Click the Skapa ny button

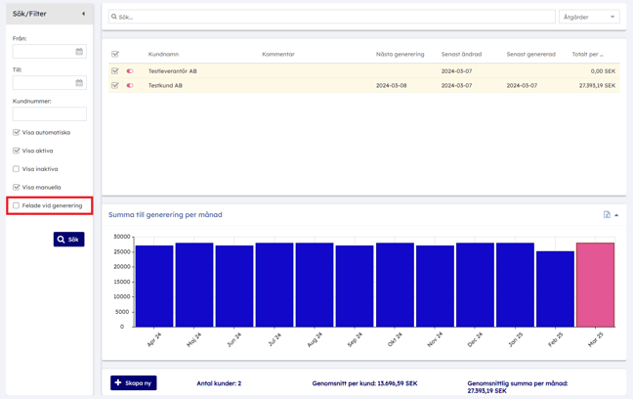point(134,382)
